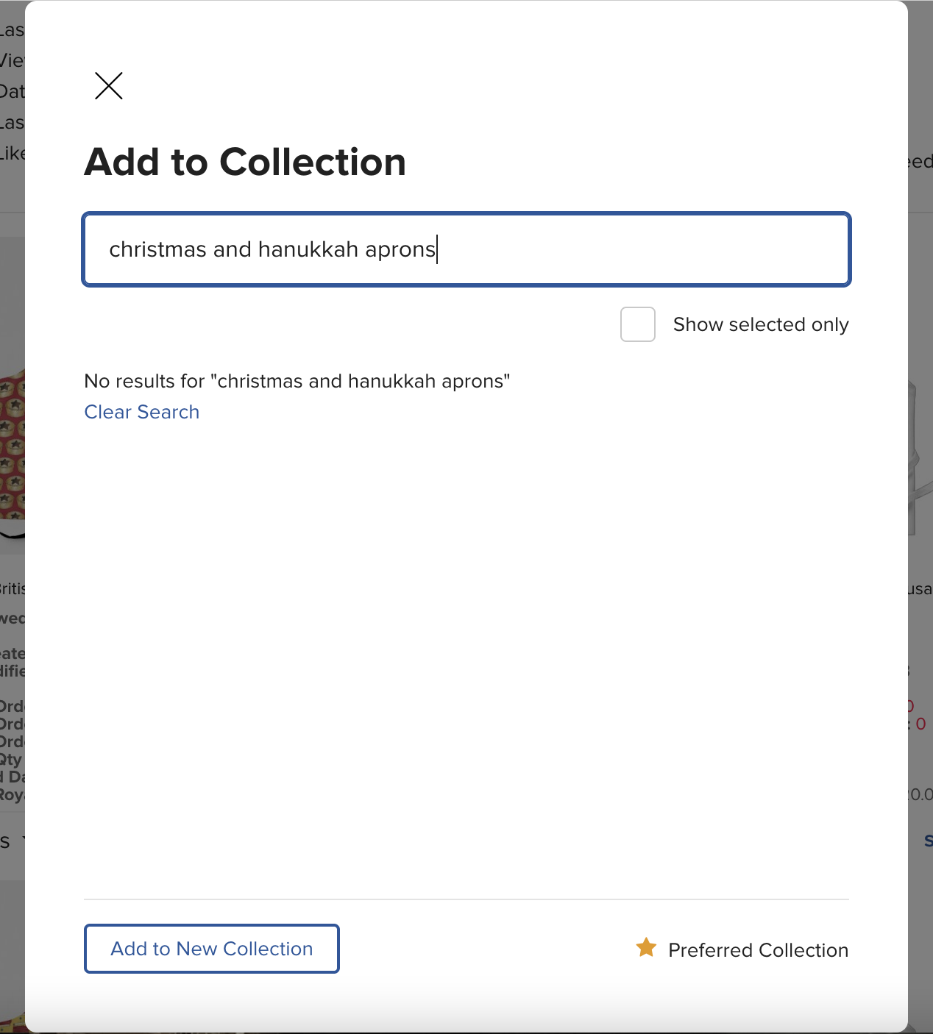Click the Preferred Collection legend text
Image resolution: width=933 pixels, height=1034 pixels.
click(x=758, y=950)
